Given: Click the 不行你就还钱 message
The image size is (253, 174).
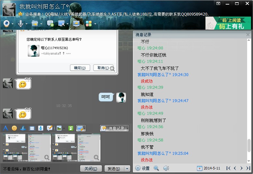Looking at the screenshot, I should click(x=153, y=55).
